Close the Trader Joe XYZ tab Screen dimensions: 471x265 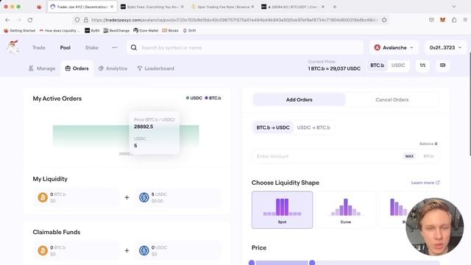click(112, 7)
